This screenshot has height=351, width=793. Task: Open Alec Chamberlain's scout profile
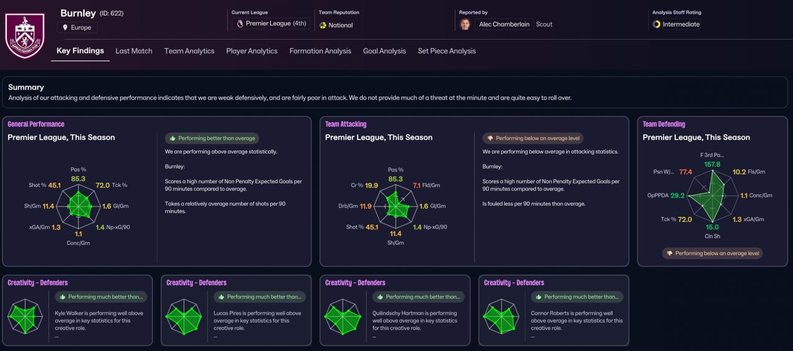(x=504, y=24)
